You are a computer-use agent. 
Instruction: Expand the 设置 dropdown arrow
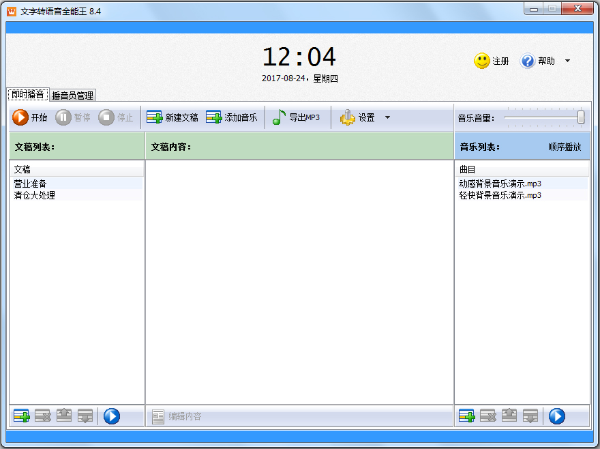(388, 117)
